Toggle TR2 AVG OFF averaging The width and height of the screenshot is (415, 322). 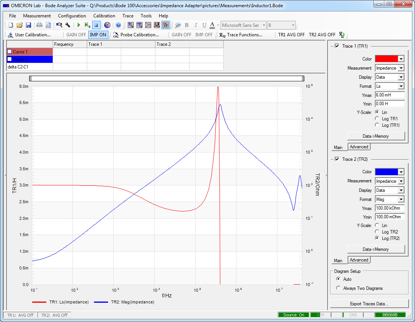322,34
